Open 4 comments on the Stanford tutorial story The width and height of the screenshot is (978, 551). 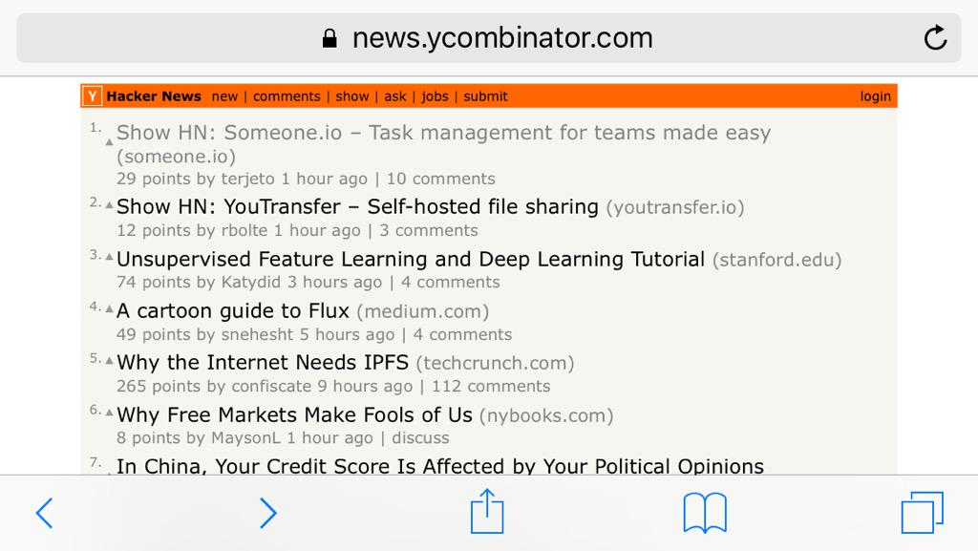pyautogui.click(x=451, y=283)
